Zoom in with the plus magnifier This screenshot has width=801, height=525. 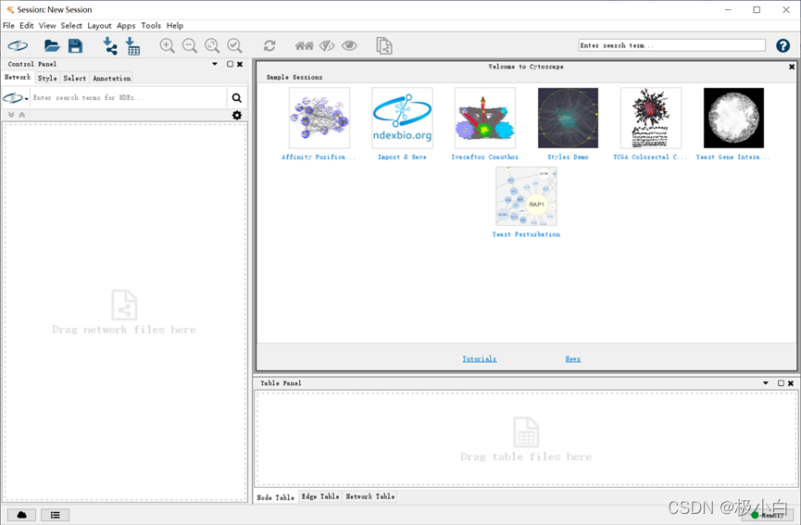pyautogui.click(x=167, y=46)
